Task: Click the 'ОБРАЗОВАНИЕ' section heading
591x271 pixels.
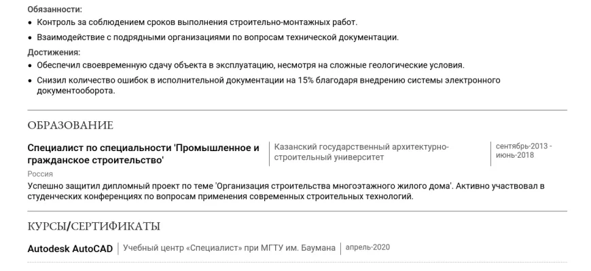Action: [71, 125]
